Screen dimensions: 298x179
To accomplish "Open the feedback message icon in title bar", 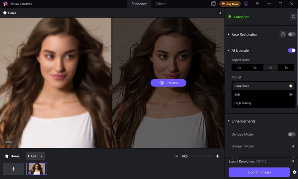I will pyautogui.click(x=214, y=4).
